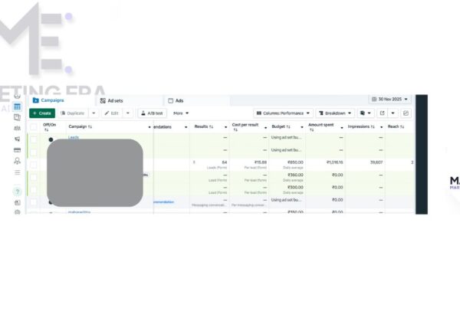Switch to the Ad sets tab
This screenshot has width=460, height=321.
coord(112,101)
